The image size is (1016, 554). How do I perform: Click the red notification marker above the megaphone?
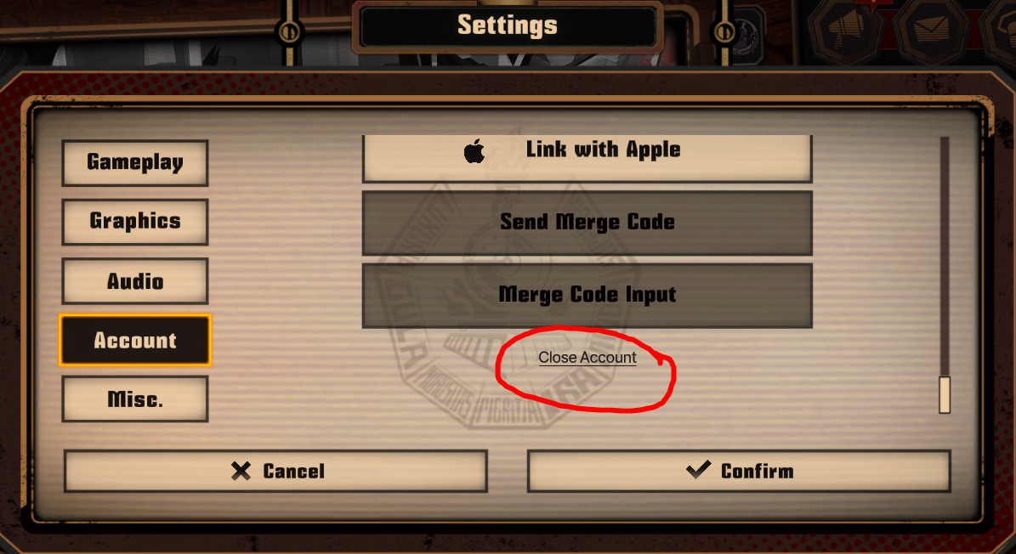[x=873, y=4]
